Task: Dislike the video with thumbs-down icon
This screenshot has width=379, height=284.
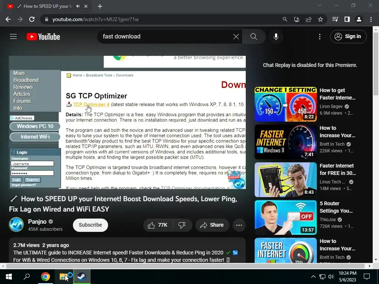Action: click(x=182, y=225)
